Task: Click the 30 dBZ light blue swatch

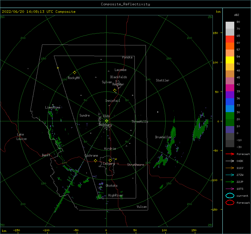Action: pos(230,109)
